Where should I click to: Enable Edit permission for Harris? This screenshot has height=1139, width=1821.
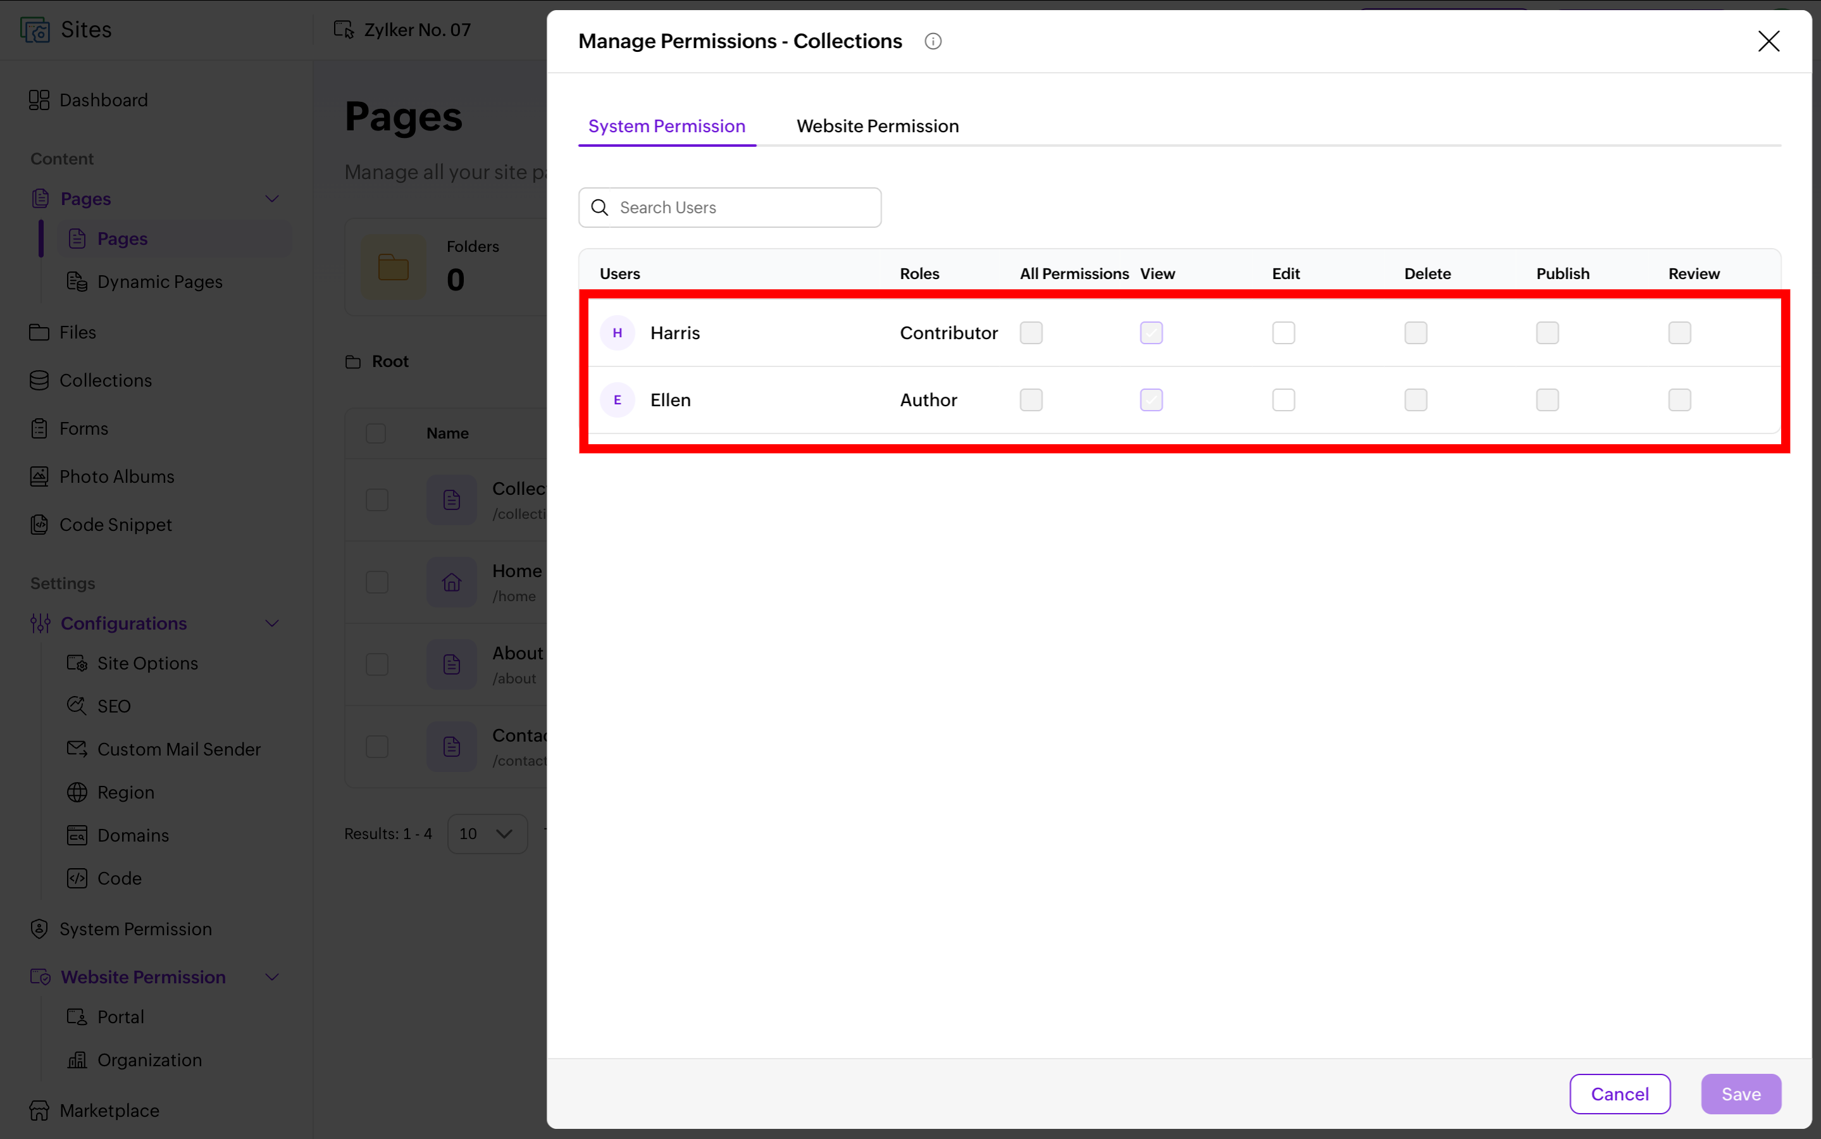click(x=1283, y=333)
